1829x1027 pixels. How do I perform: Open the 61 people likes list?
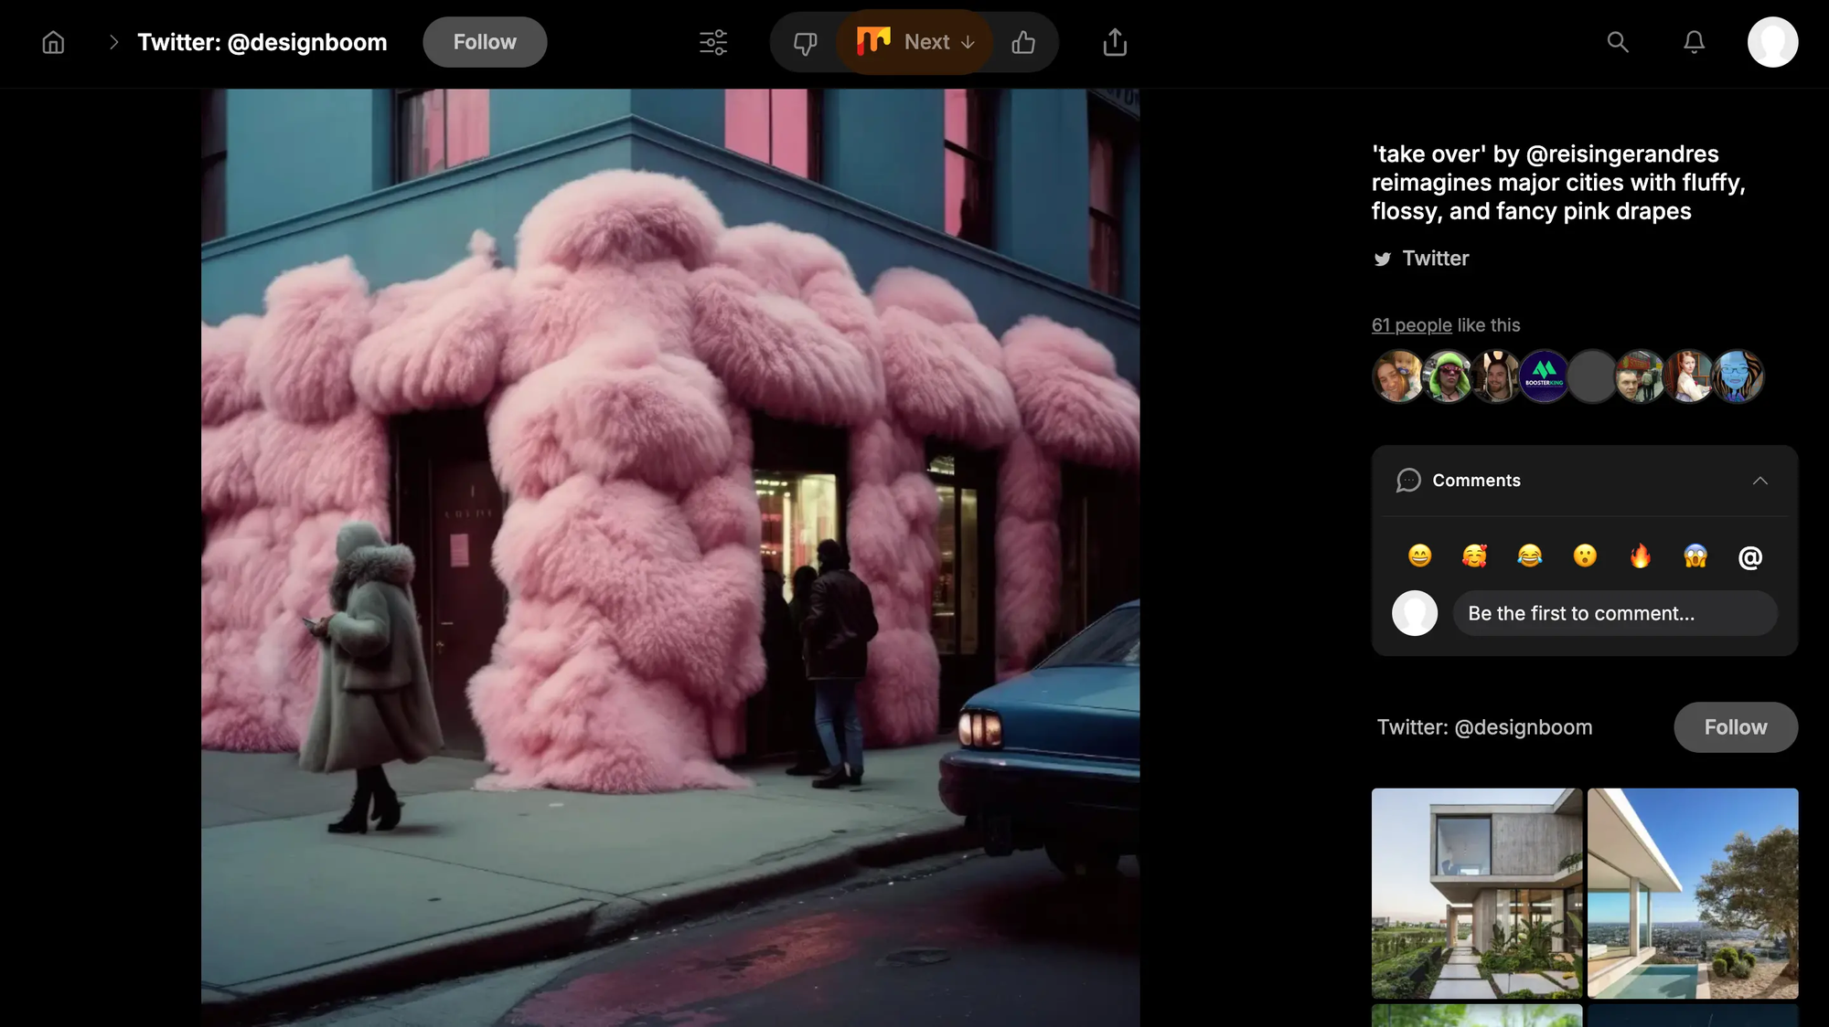click(x=1411, y=325)
